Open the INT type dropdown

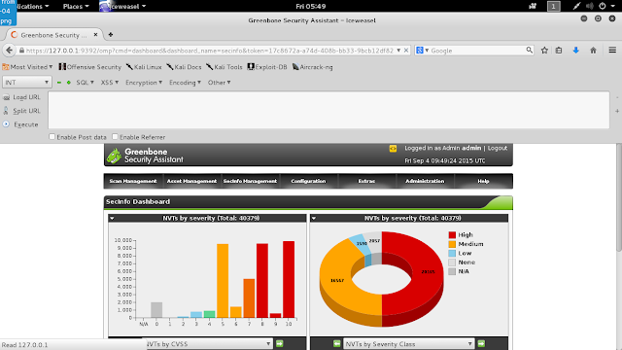tap(26, 82)
